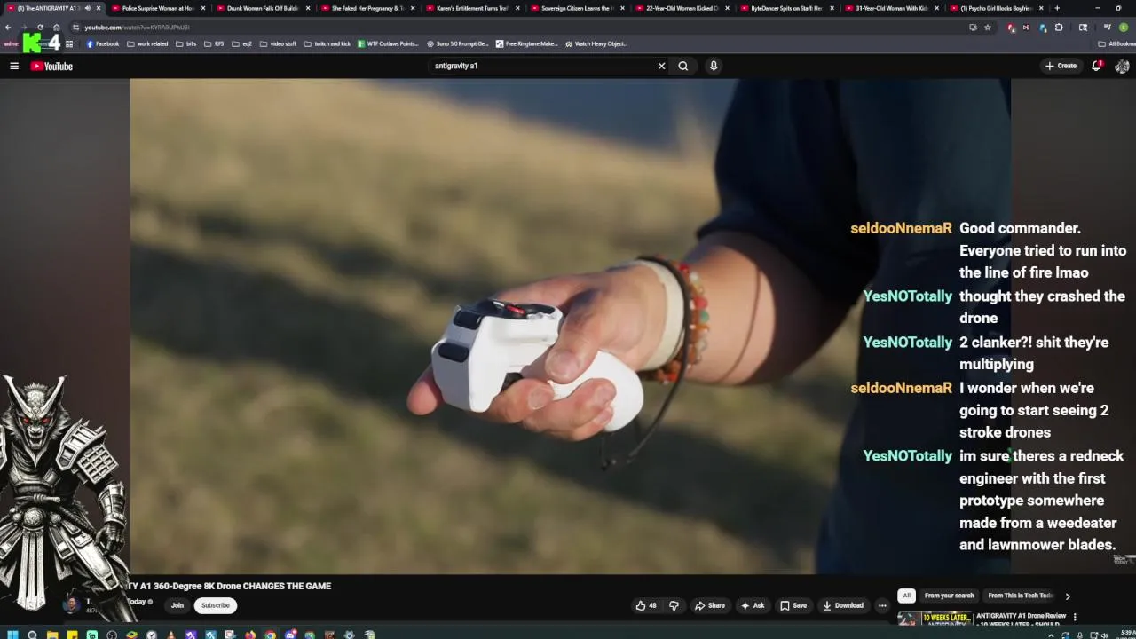The width and height of the screenshot is (1136, 639).
Task: Share the video
Action: click(x=710, y=605)
